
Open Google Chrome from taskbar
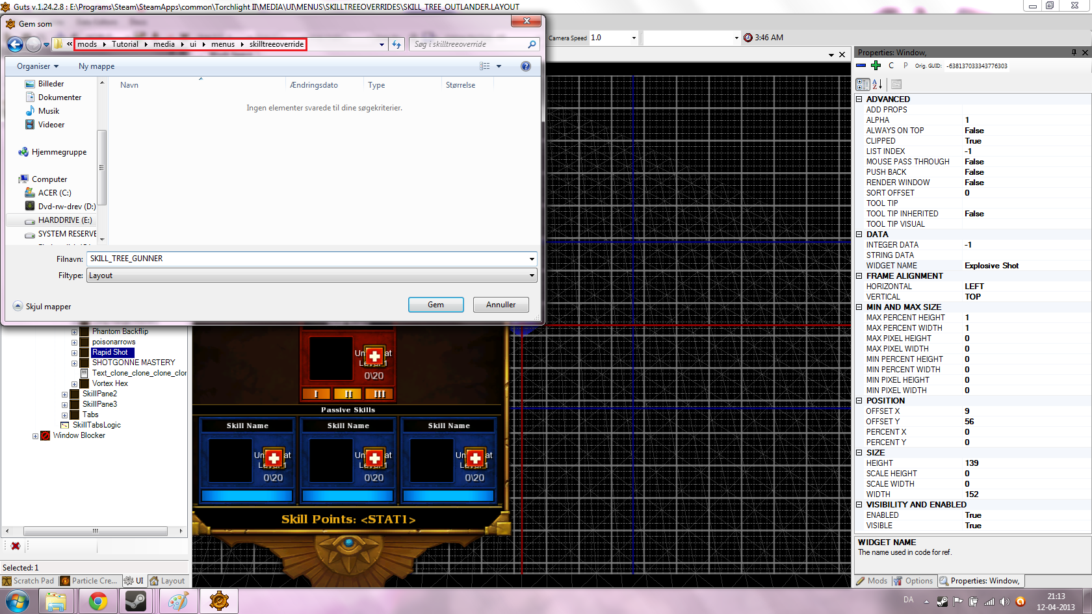coord(98,602)
